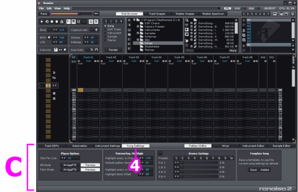Adjust the BPM value stepper arrows
Viewport: 298px width, 192px height.
[55, 37]
